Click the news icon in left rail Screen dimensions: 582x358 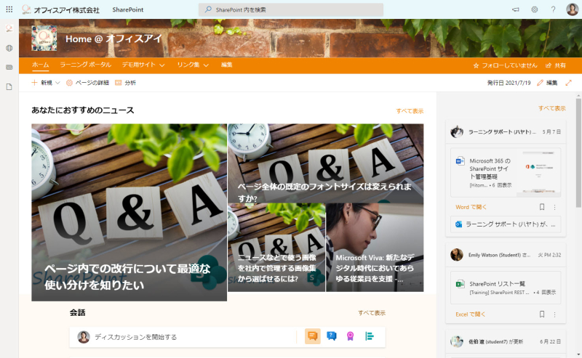pyautogui.click(x=9, y=68)
